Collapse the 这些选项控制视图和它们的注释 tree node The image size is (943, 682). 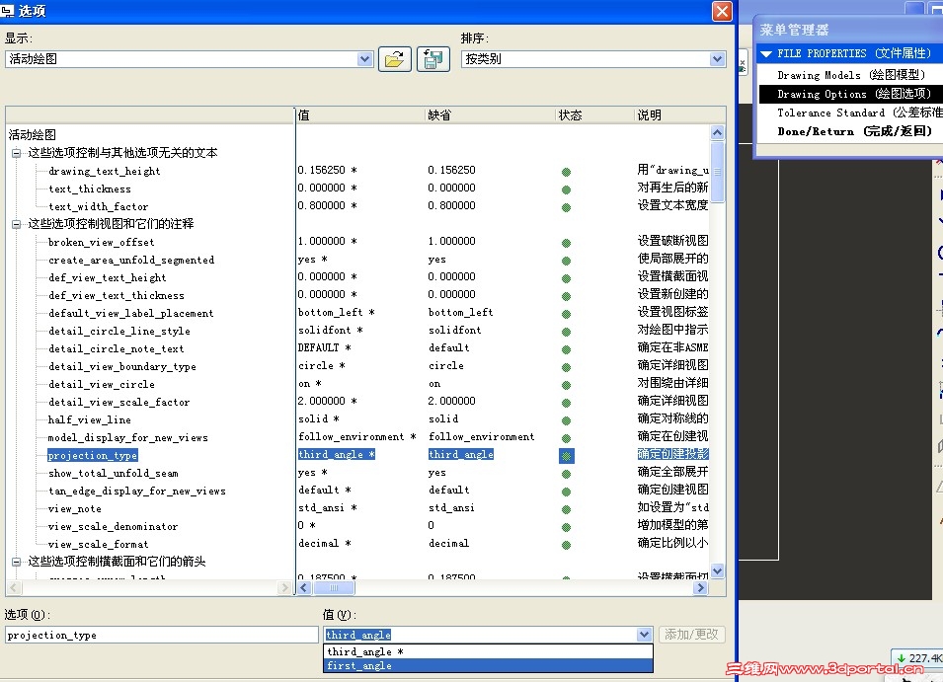pyautogui.click(x=18, y=223)
